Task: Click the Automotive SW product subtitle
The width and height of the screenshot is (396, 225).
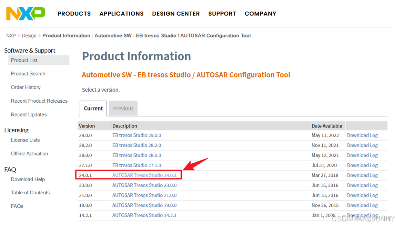Action: [x=186, y=75]
